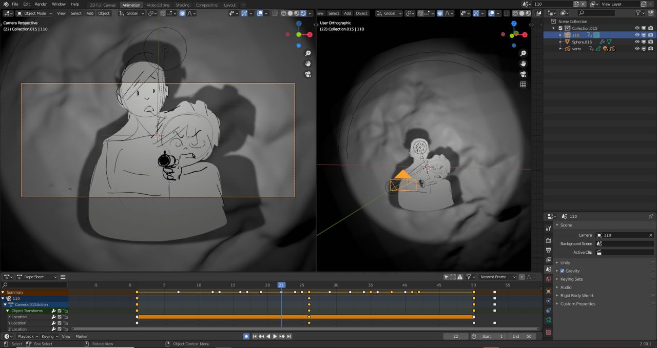
Task: Click the camera render-disable icon for varto object
Action: [651, 49]
